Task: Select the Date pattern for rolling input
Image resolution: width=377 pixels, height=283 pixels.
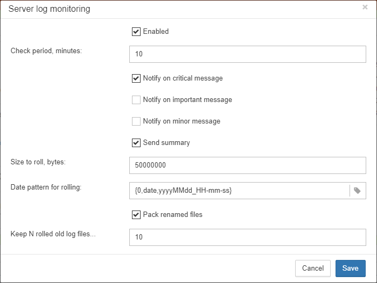Action: point(240,191)
